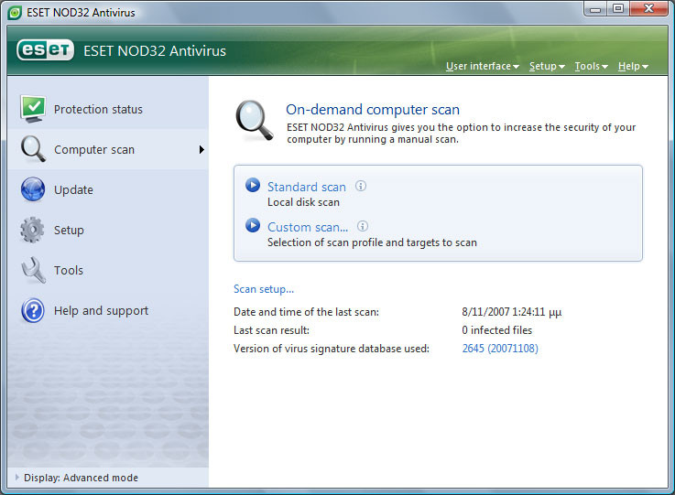Click the '0 infected files' result text

496,330
